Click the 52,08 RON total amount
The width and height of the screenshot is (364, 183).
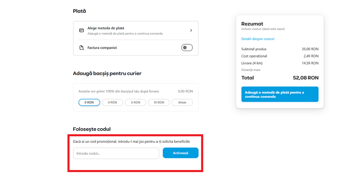[x=306, y=78]
